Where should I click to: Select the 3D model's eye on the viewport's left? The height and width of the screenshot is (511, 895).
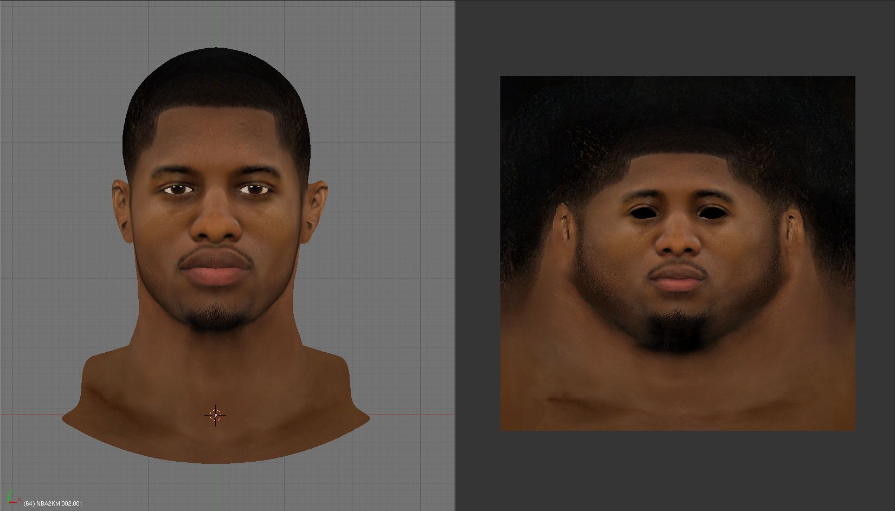(x=178, y=189)
